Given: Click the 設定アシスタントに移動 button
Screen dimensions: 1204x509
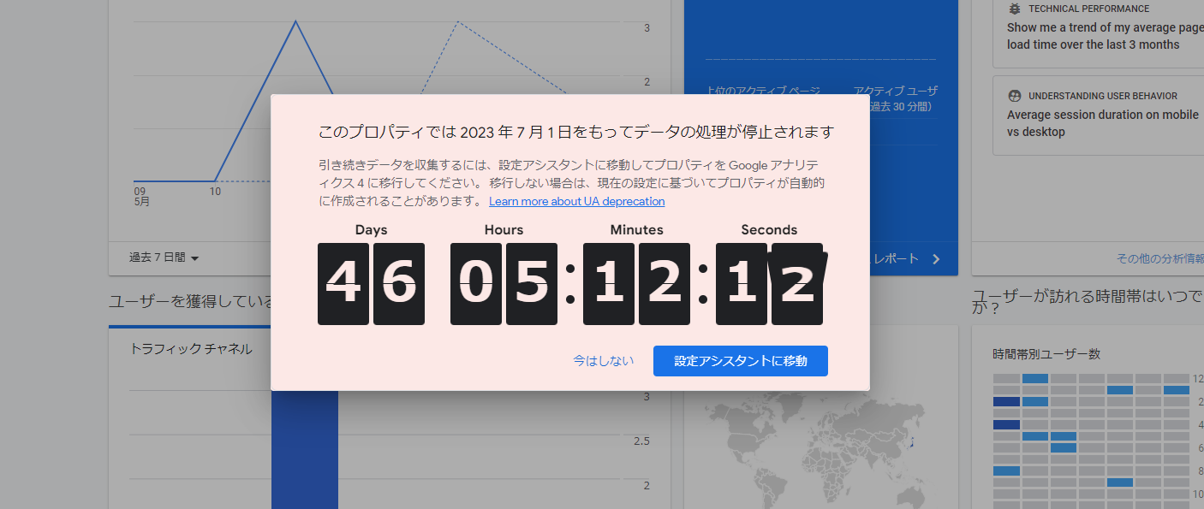Looking at the screenshot, I should pyautogui.click(x=741, y=361).
